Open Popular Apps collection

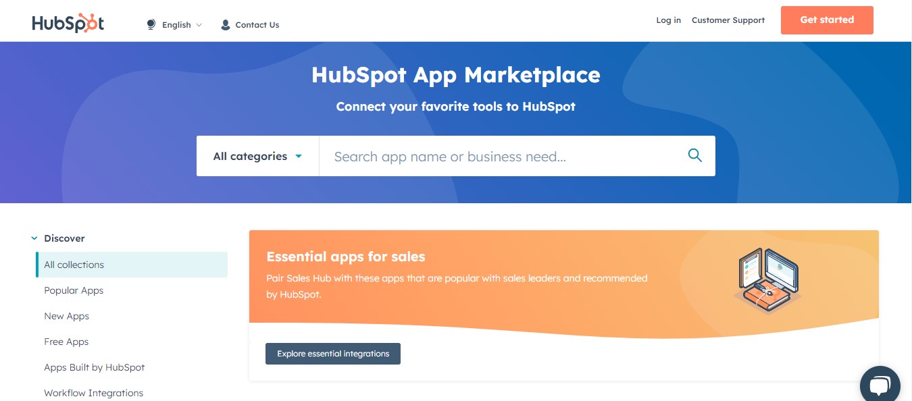74,290
